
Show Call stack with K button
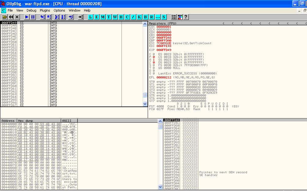139,17
